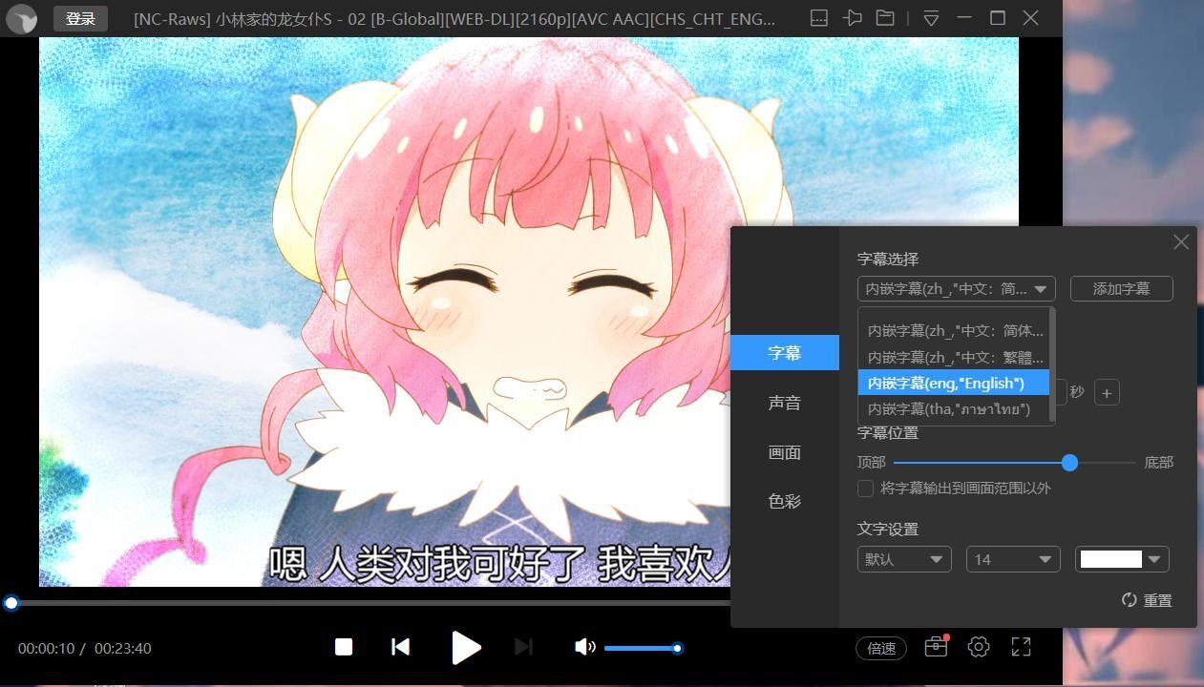
Task: Pin the player window on top
Action: 852,18
